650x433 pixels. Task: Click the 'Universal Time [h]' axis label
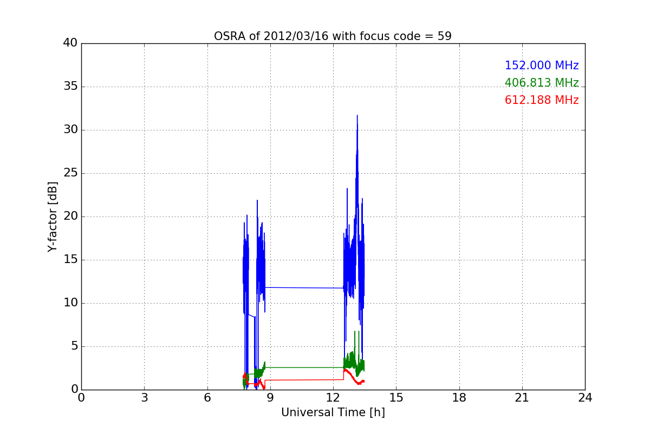click(x=333, y=412)
